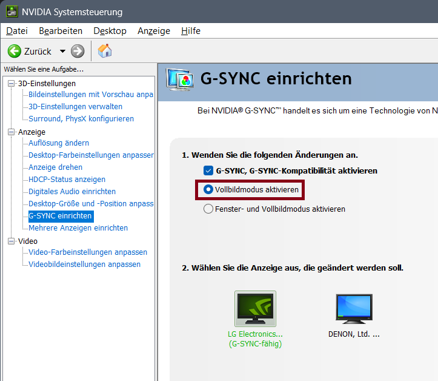Open Anzeige drehen
438x381 pixels.
(55, 167)
